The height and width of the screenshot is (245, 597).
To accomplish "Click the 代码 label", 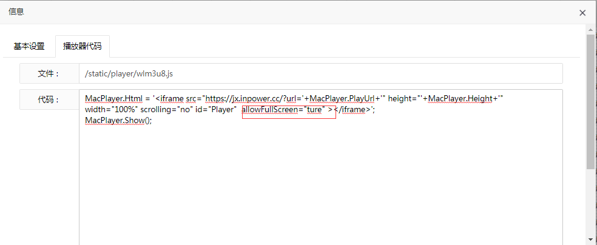I will (49, 99).
